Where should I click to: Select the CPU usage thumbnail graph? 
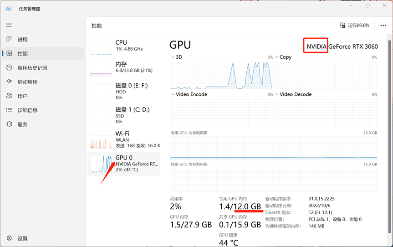(x=101, y=48)
